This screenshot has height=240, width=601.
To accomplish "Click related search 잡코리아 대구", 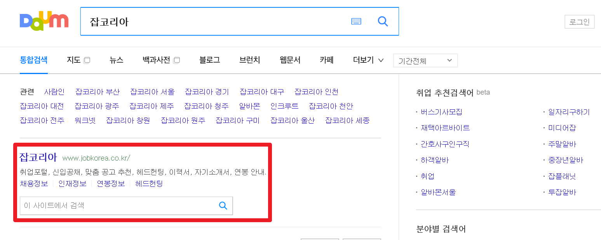I will pyautogui.click(x=262, y=92).
